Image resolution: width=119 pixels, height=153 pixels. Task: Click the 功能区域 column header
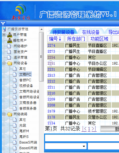click(x=99, y=39)
